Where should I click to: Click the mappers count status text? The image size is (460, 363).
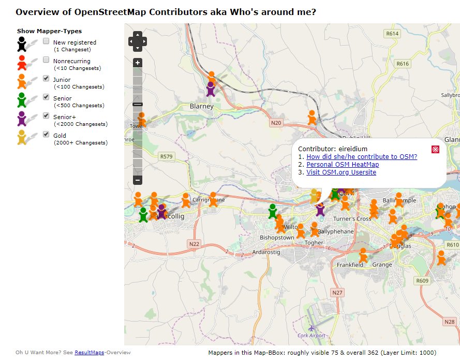(x=322, y=353)
